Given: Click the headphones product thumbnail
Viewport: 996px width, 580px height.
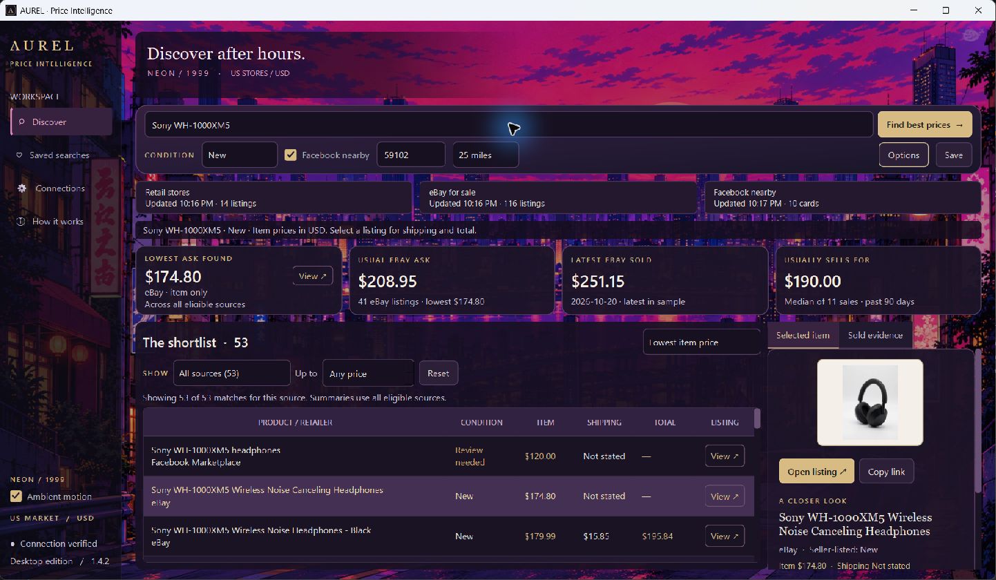Looking at the screenshot, I should coord(870,403).
